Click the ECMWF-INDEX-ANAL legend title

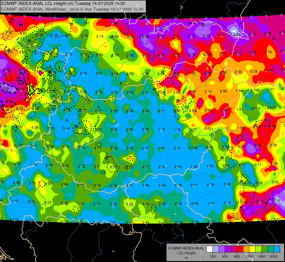(186, 248)
